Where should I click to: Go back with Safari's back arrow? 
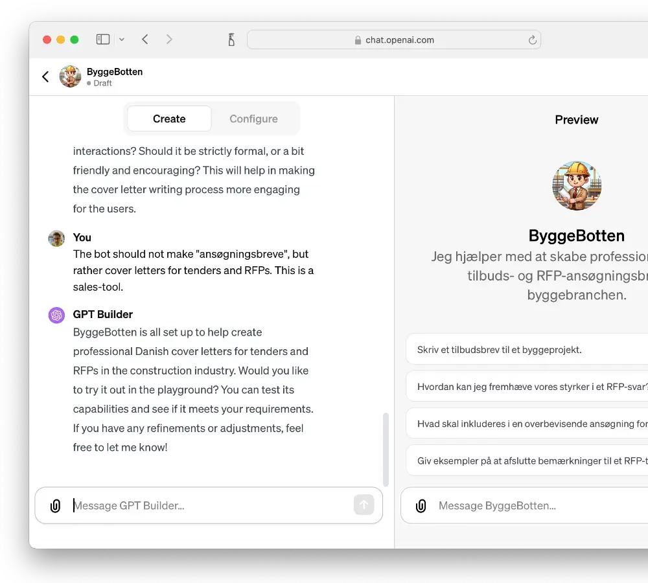point(145,40)
